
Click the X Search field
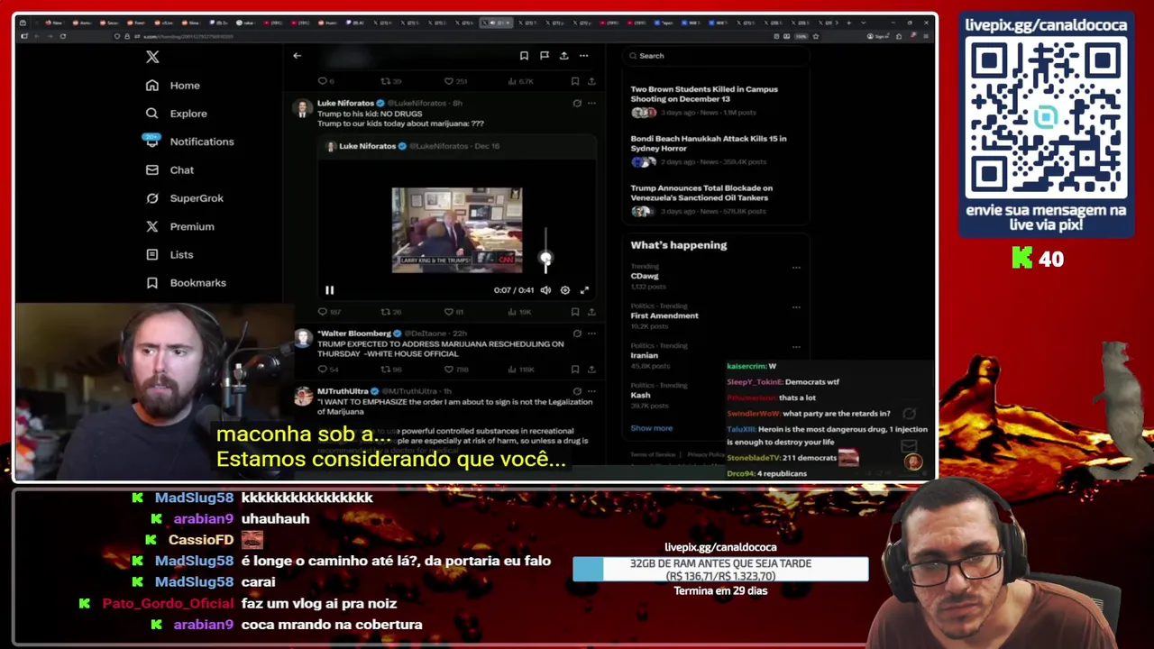(715, 56)
